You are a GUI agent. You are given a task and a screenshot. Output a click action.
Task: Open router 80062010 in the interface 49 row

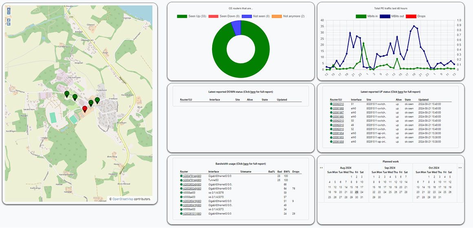[338, 125]
